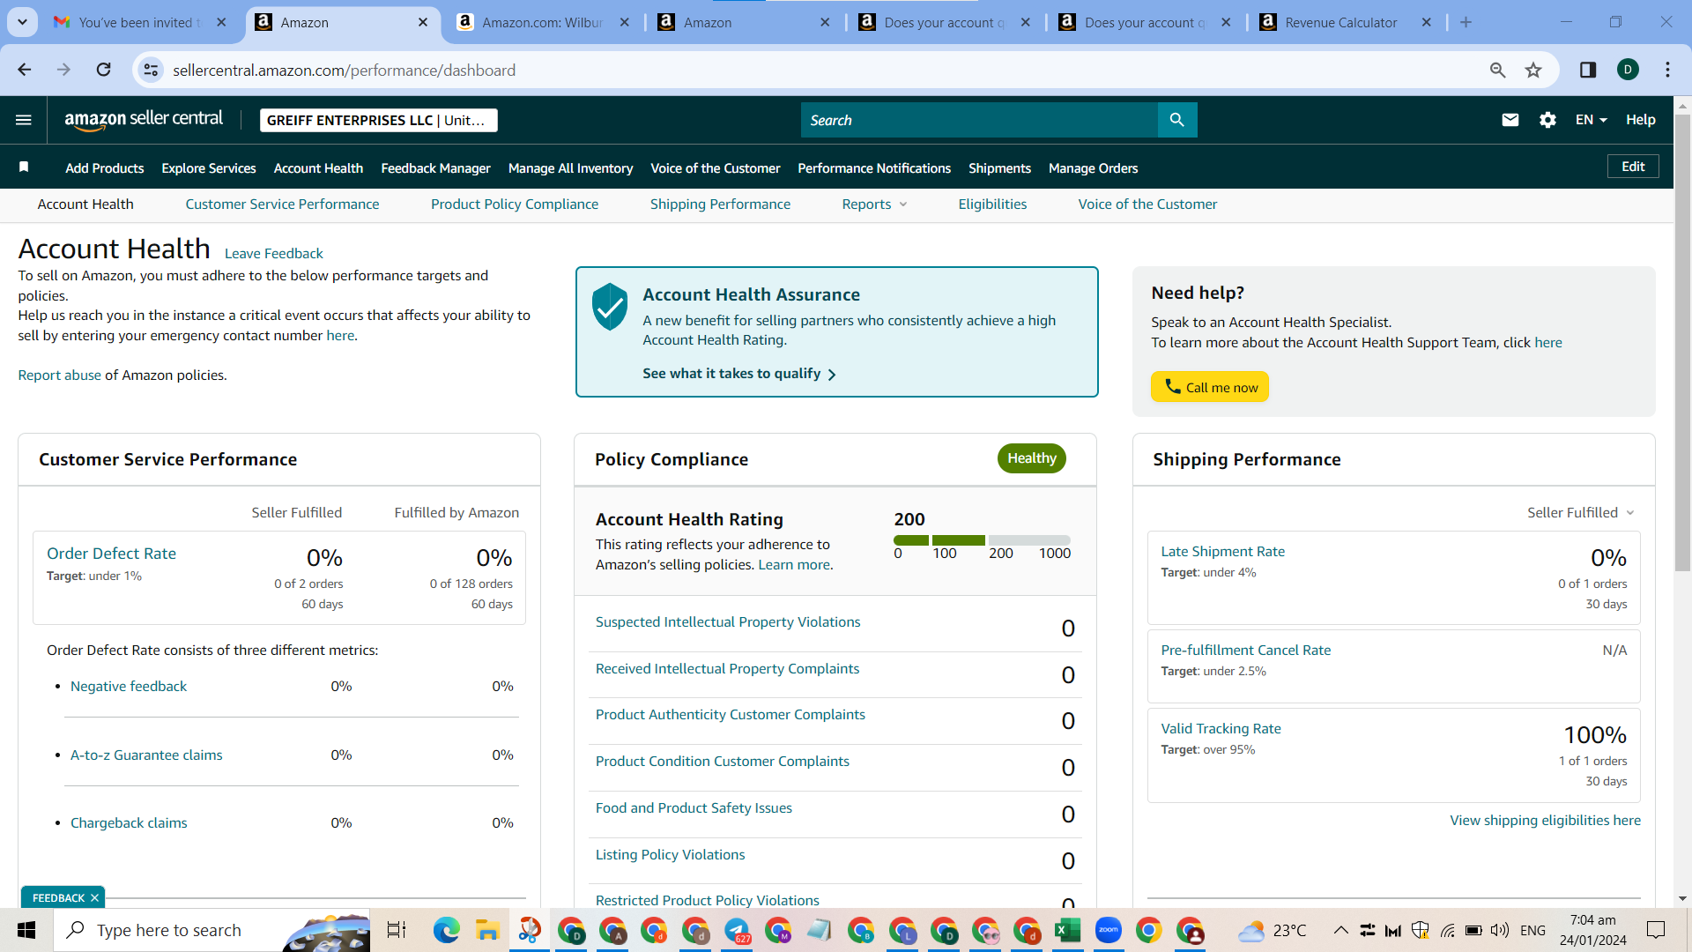Image resolution: width=1692 pixels, height=952 pixels.
Task: Open the GREIFF ENTERPRISES LLC account switcher
Action: (379, 120)
